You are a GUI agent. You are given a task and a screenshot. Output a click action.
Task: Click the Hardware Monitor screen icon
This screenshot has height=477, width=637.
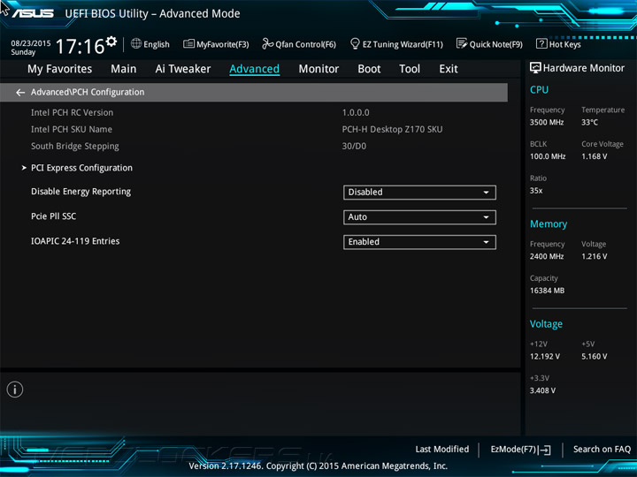[535, 68]
